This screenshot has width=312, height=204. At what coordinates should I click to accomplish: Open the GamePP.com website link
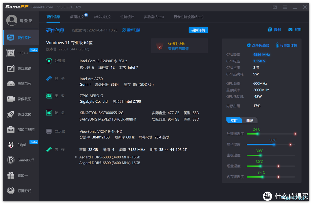[42, 7]
